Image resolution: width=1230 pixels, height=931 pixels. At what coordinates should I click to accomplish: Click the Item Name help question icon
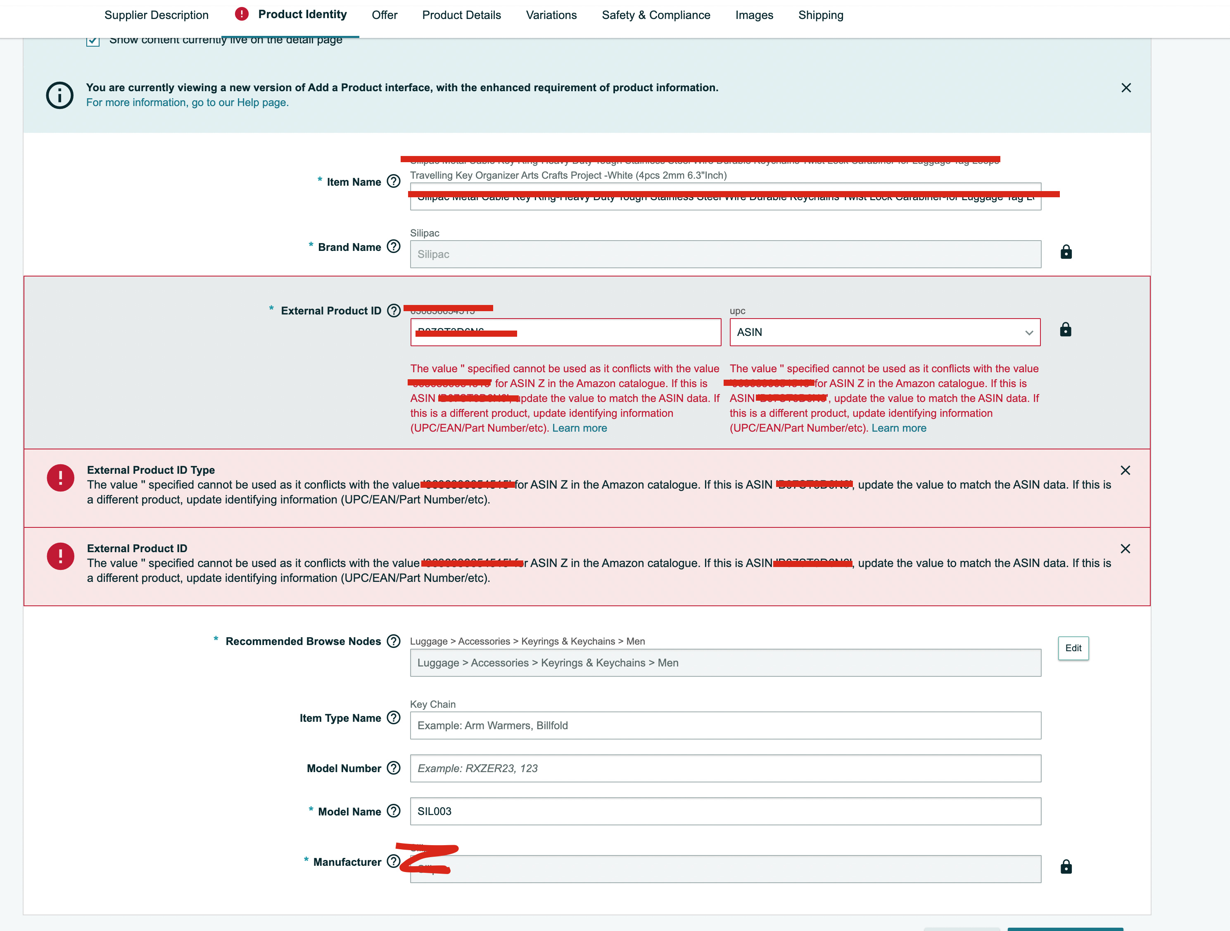(x=393, y=181)
